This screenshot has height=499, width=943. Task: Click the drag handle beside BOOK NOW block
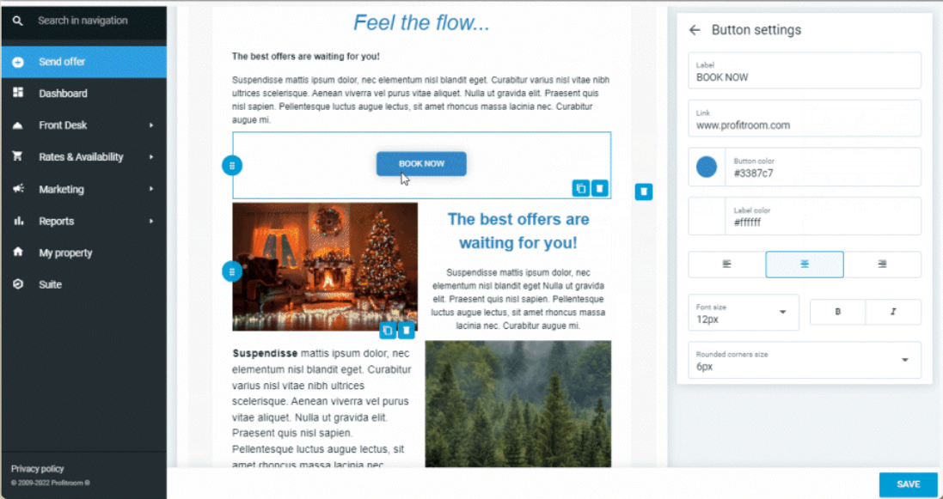pos(232,165)
